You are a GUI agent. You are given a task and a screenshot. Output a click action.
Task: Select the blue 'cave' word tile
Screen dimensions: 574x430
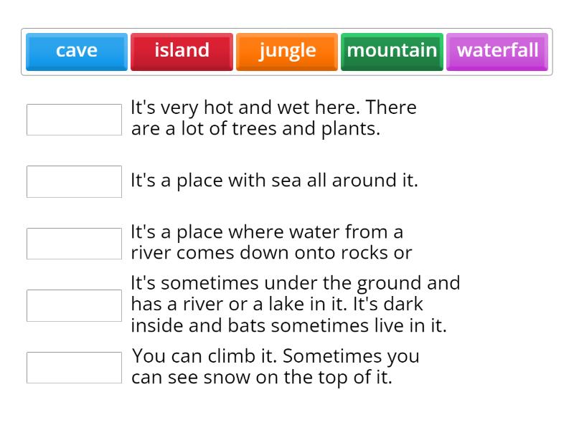coord(75,50)
